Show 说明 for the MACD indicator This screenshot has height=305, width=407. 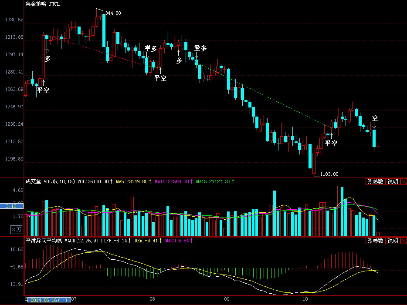coord(393,241)
